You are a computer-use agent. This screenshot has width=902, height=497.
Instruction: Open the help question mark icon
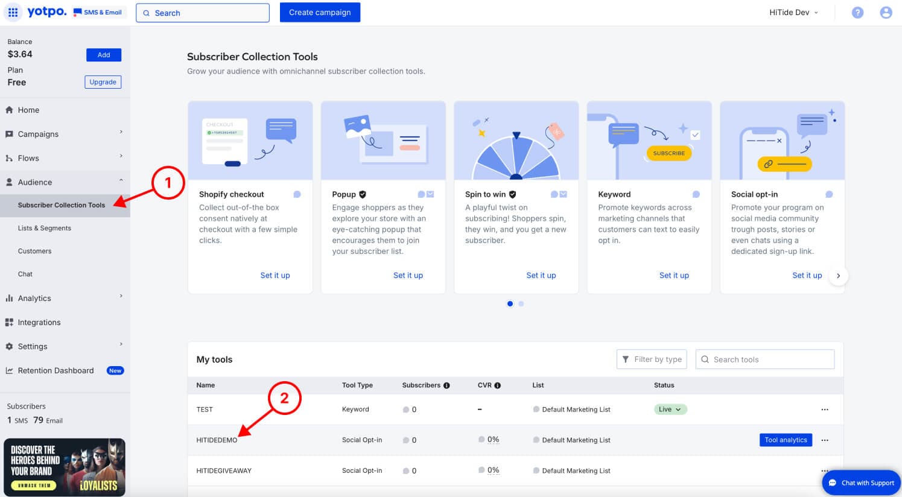coord(857,12)
